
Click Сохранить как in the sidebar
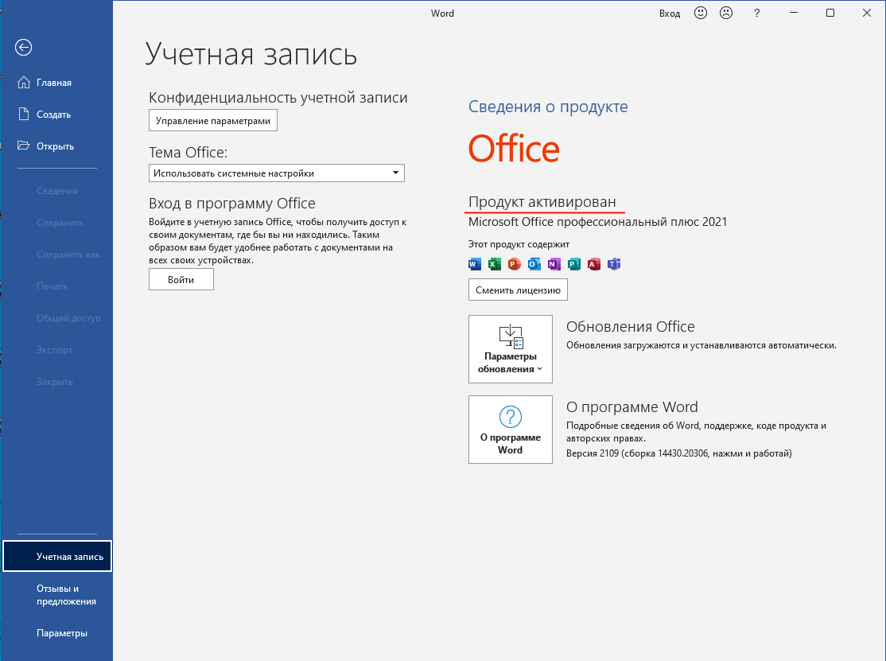click(x=57, y=255)
